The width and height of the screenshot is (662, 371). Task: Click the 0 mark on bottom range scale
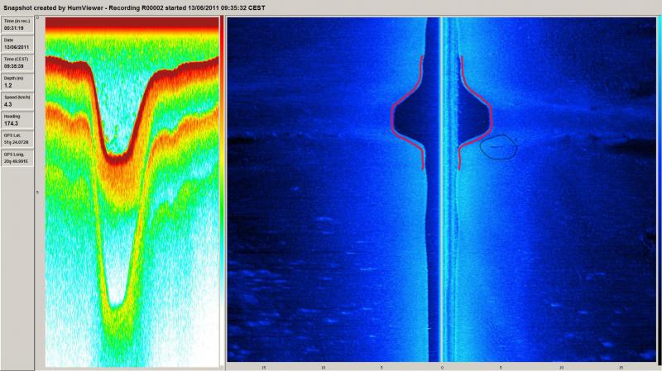point(442,366)
